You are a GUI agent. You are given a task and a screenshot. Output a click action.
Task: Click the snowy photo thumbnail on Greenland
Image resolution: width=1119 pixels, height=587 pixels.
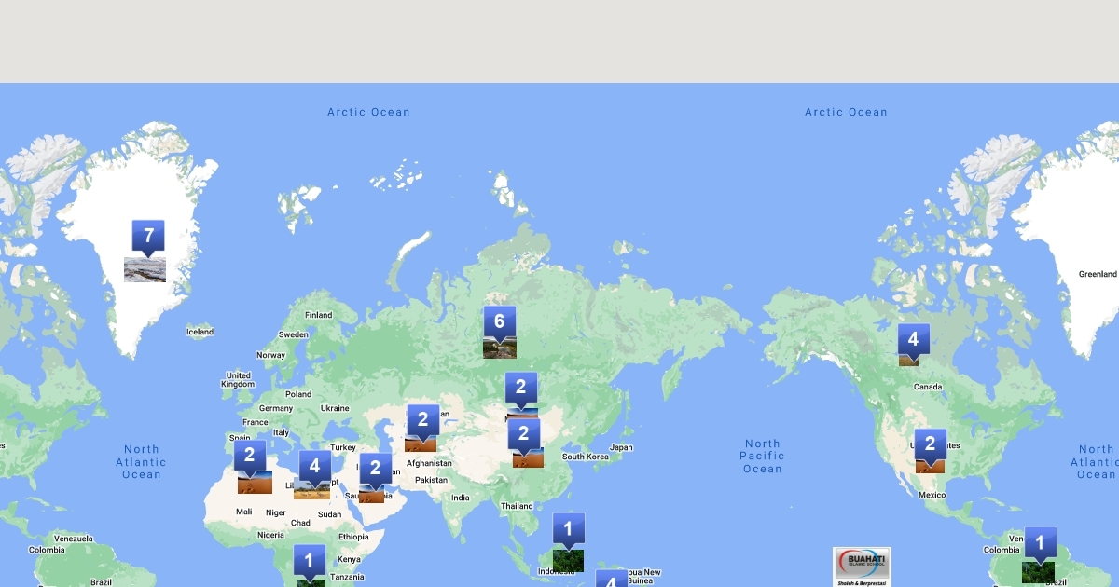click(x=145, y=269)
